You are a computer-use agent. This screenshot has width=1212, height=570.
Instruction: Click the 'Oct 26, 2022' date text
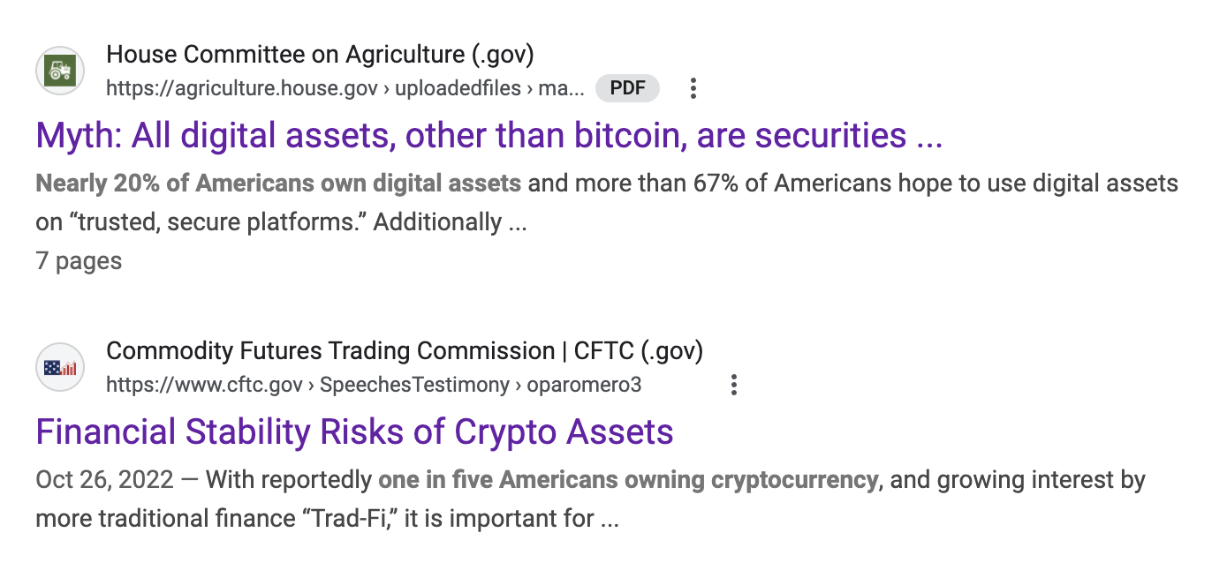tap(104, 480)
